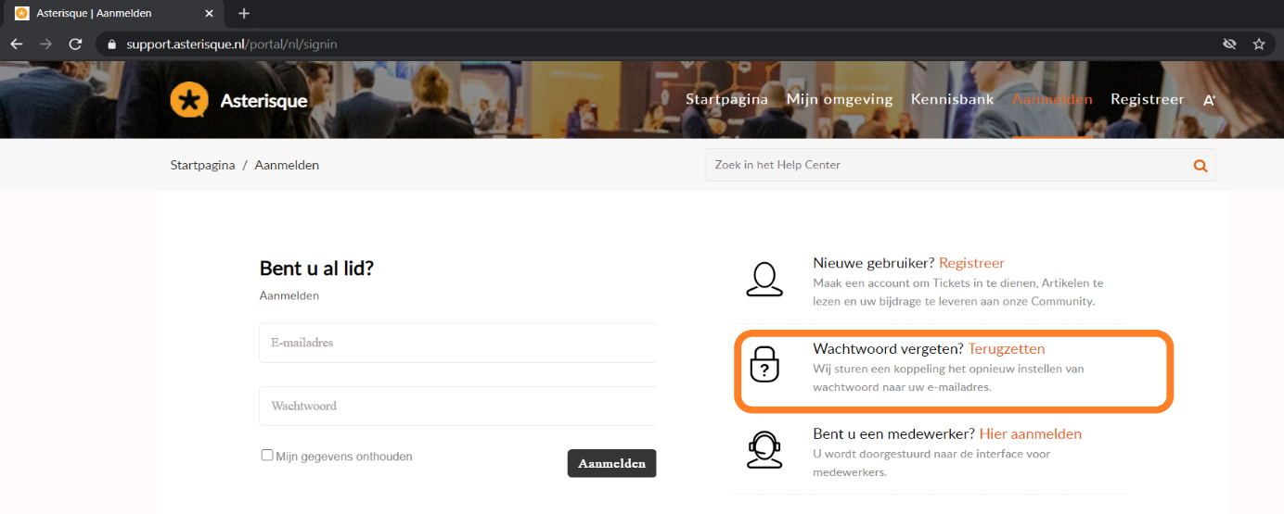Focus the Wachtwoord password field
Viewport: 1284px width, 514px height.
(457, 406)
